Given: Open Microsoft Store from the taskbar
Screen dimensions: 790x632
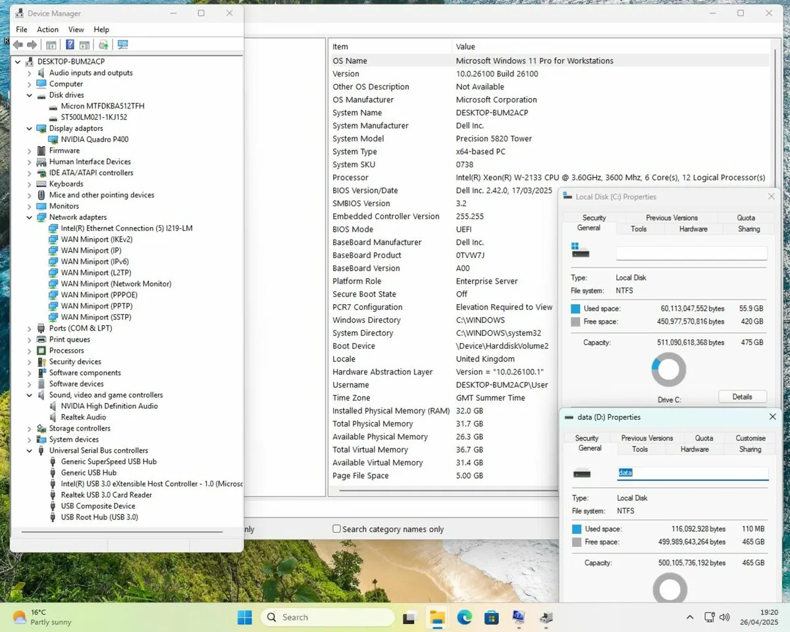Looking at the screenshot, I should (491, 618).
